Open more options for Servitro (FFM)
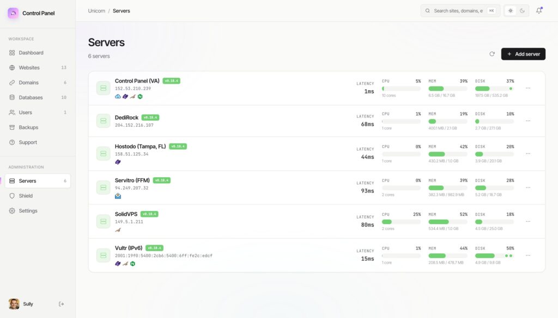Viewport: 558px width, 318px height. (528, 188)
